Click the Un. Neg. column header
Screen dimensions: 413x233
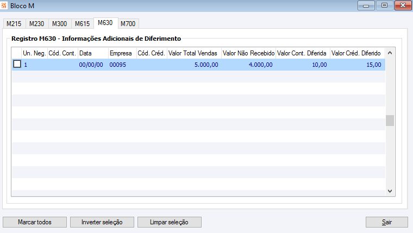coord(34,53)
